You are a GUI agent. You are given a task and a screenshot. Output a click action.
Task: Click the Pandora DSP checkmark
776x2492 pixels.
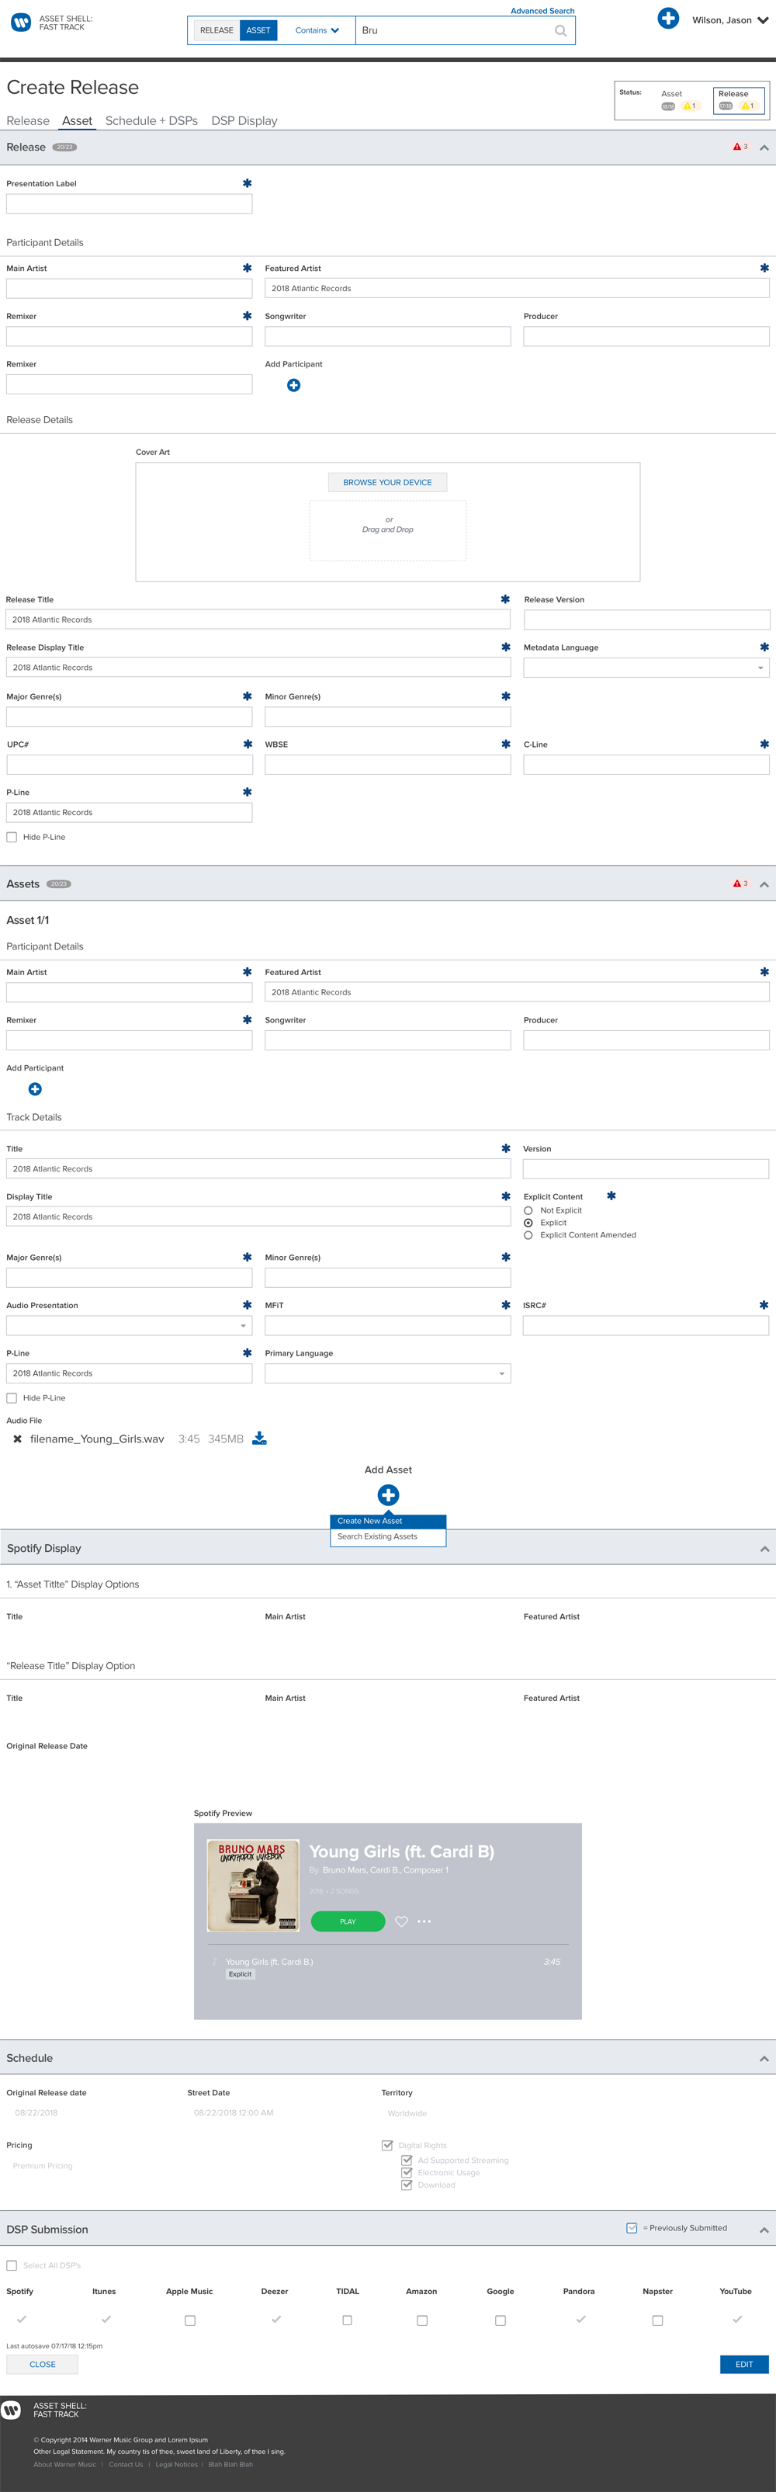point(580,2319)
